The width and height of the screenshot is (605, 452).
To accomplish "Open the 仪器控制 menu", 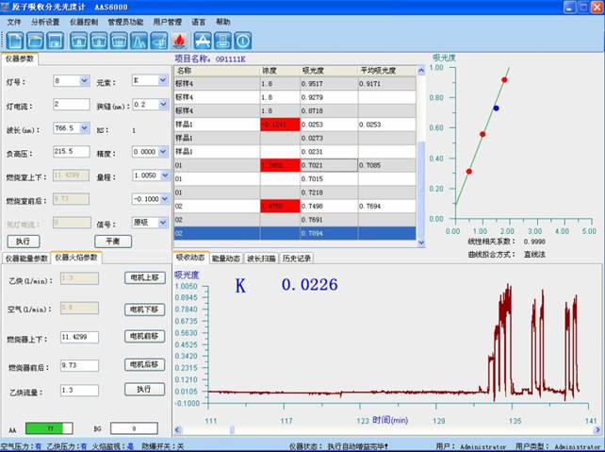I will click(x=83, y=21).
